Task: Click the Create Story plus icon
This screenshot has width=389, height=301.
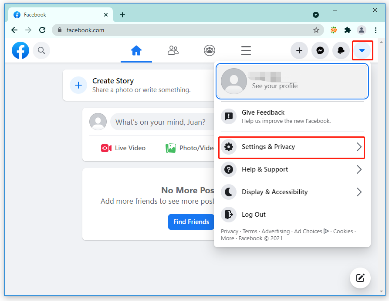Action: click(x=78, y=85)
